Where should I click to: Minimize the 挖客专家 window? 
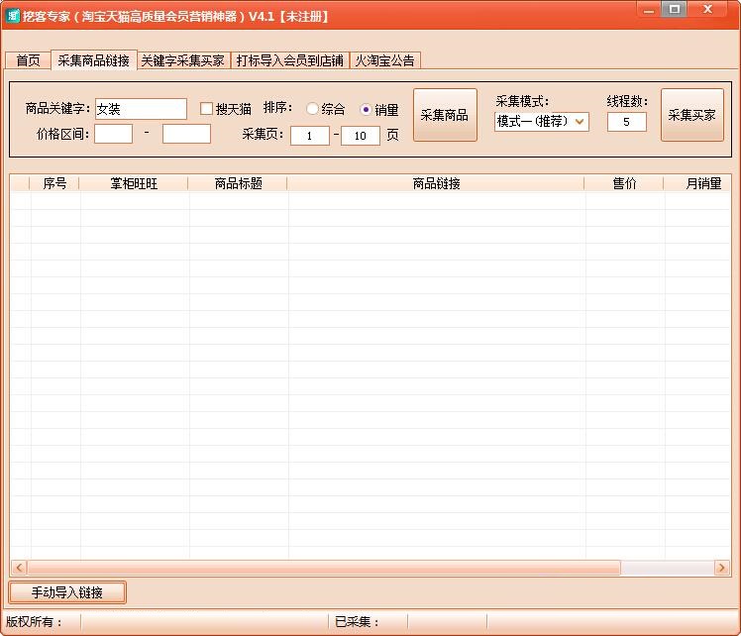(x=649, y=9)
